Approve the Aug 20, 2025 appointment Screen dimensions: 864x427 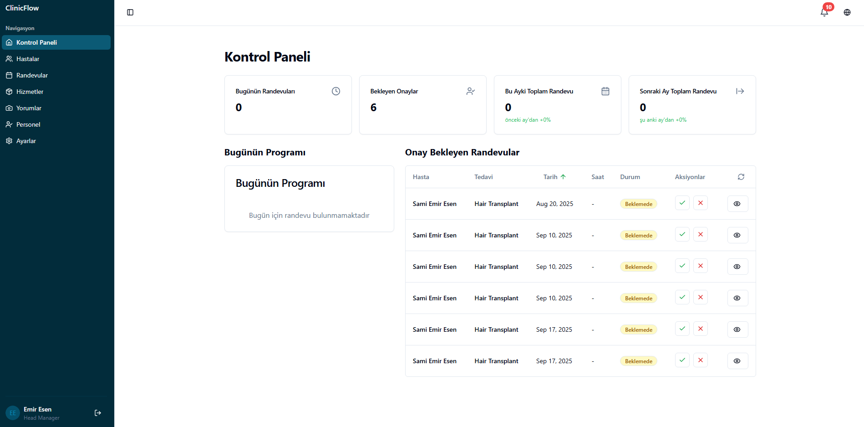(682, 203)
